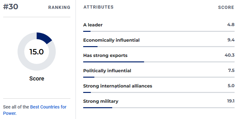Click the 15.0 score donut chart

pos(37,52)
